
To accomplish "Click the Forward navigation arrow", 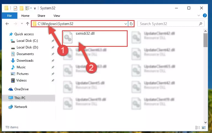I will coord(15,24).
